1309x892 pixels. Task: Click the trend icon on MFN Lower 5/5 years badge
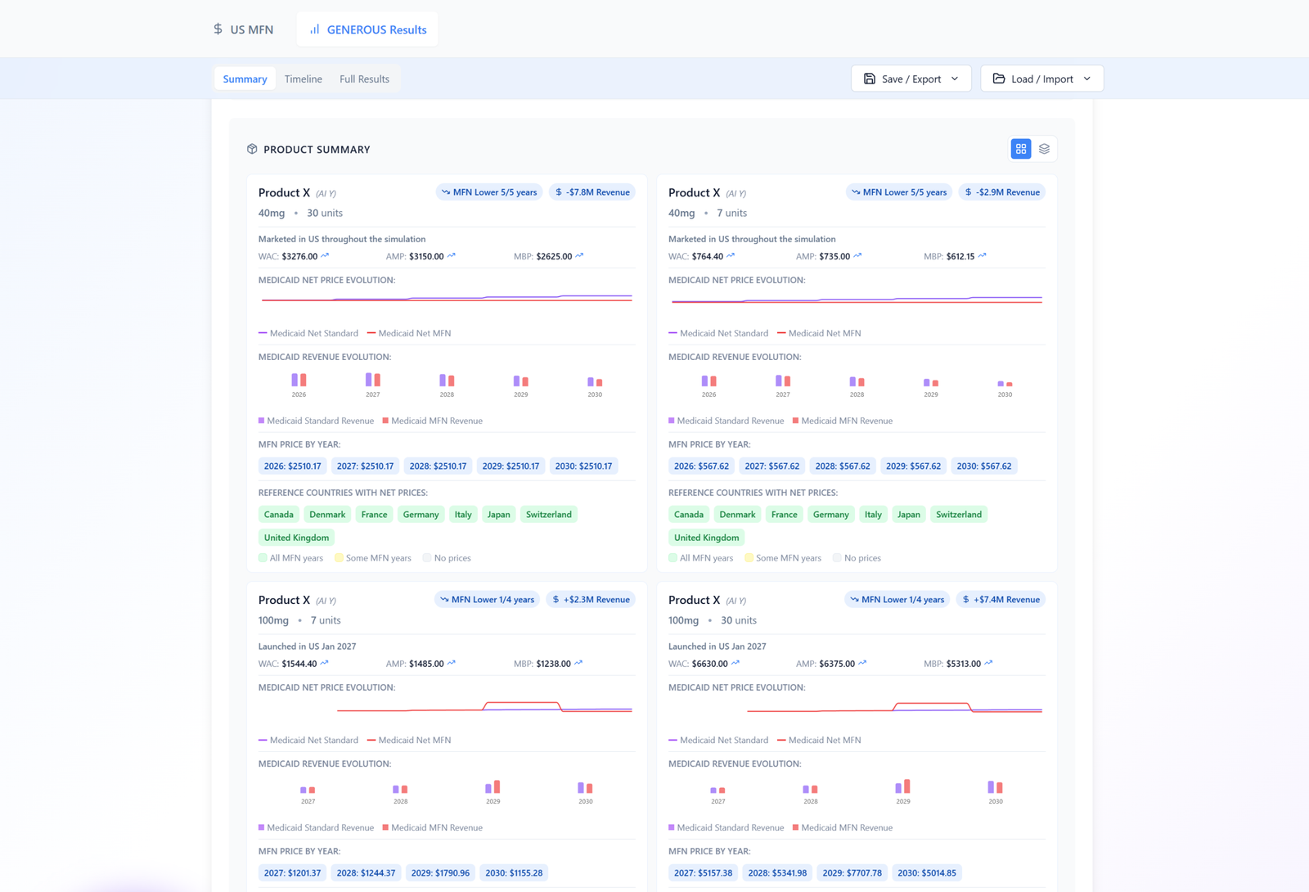(446, 191)
